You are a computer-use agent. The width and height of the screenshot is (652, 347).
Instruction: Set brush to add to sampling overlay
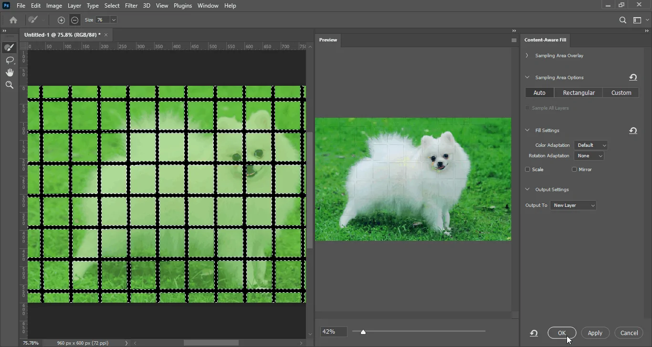click(61, 20)
